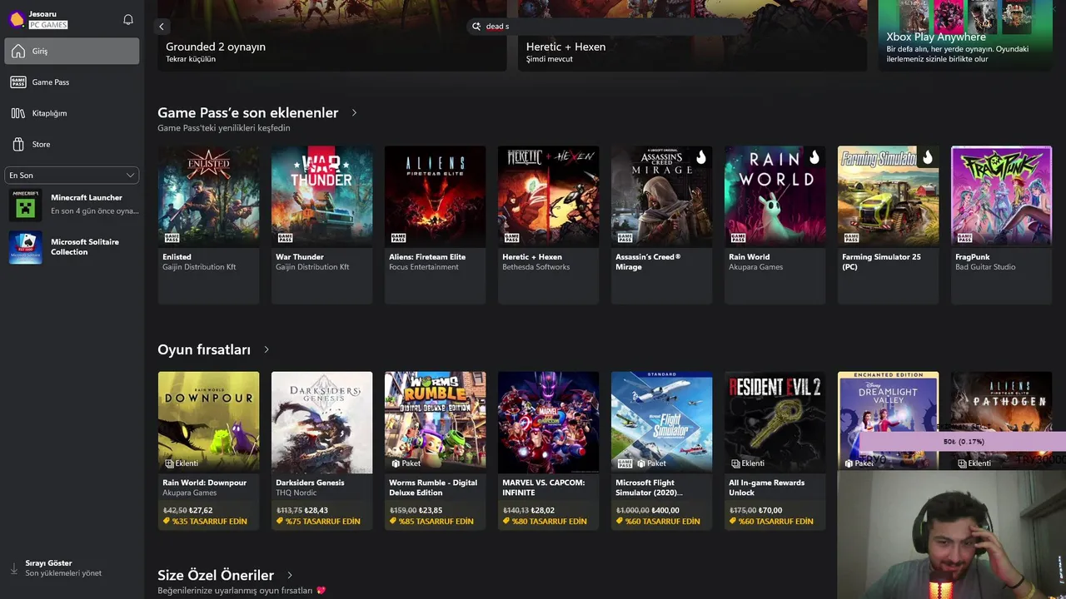Click hot flame badge on Rain World
This screenshot has width=1066, height=599.
814,157
